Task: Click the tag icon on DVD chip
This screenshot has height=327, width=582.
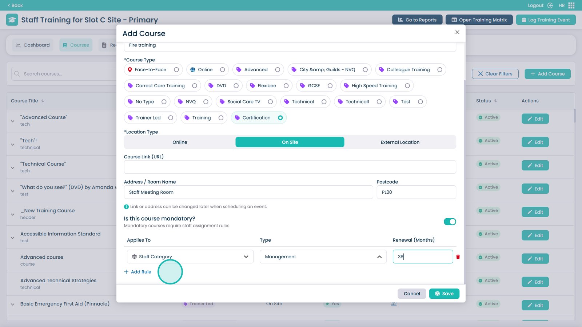Action: (x=211, y=86)
